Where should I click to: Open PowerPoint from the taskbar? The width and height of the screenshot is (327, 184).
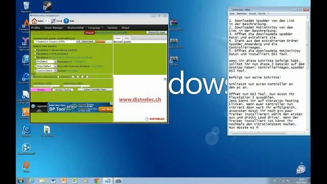coord(64,180)
